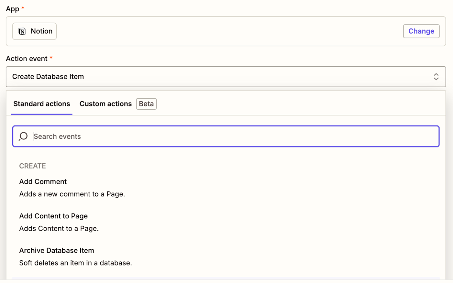Focus the Search events input field
Viewport: 453px width, 283px height.
[x=226, y=136]
